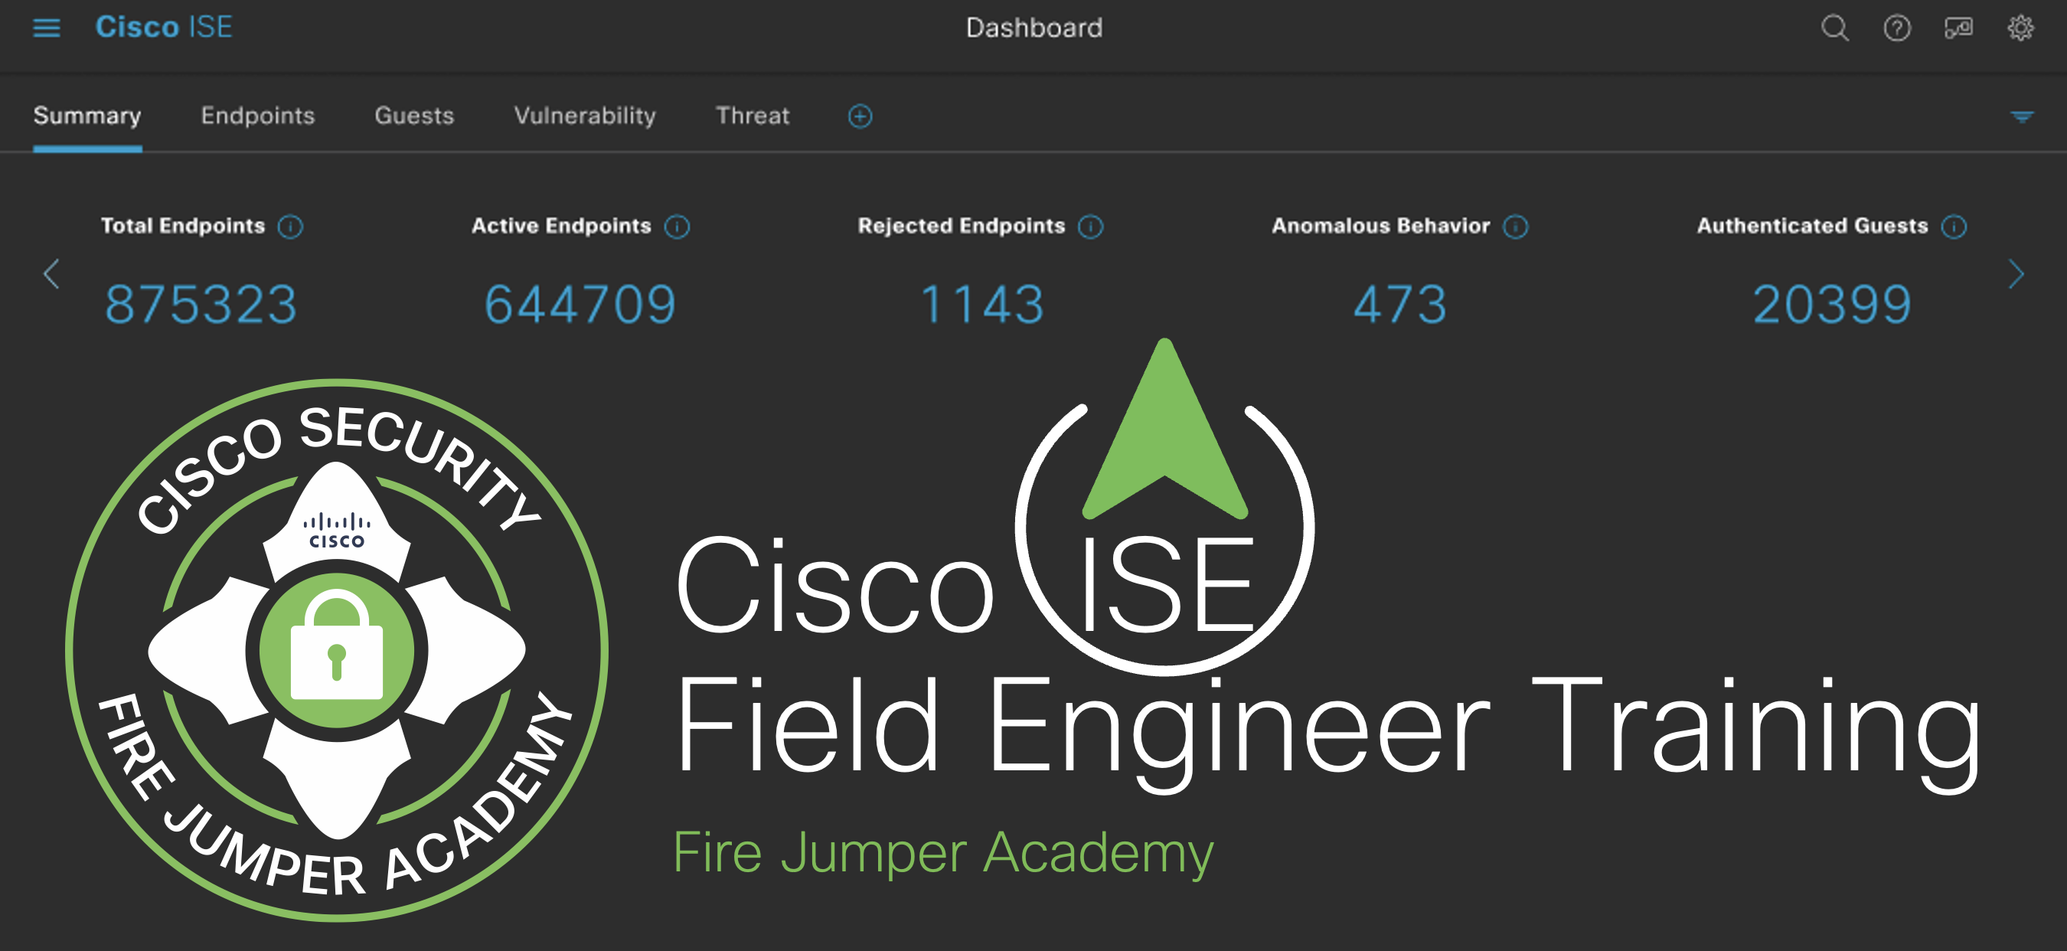2067x951 pixels.
Task: Click the Active Endpoints label
Action: pyautogui.click(x=561, y=227)
